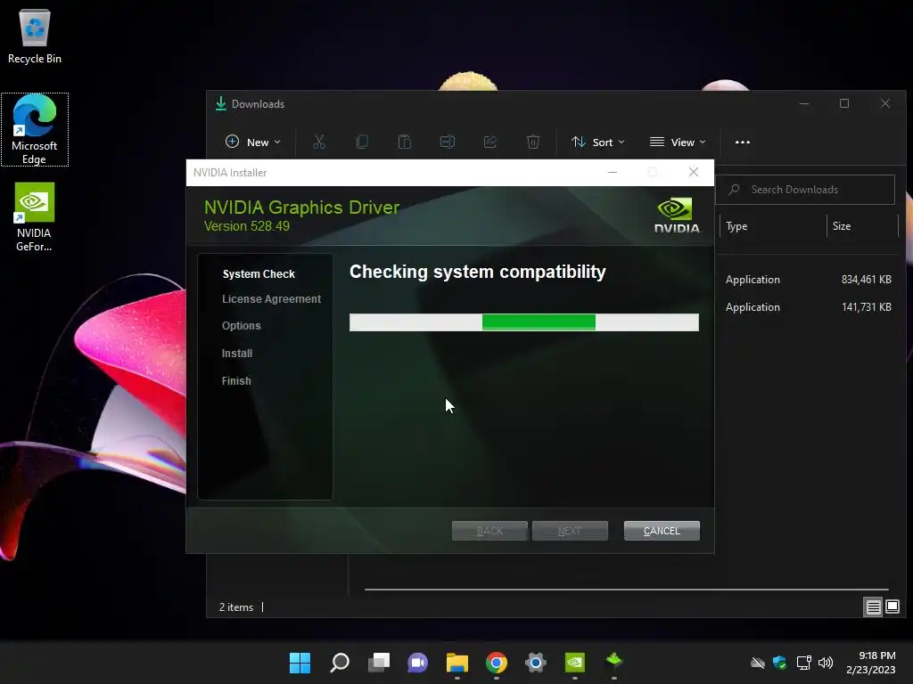Image resolution: width=913 pixels, height=684 pixels.
Task: Select the Install step
Action: click(x=237, y=353)
